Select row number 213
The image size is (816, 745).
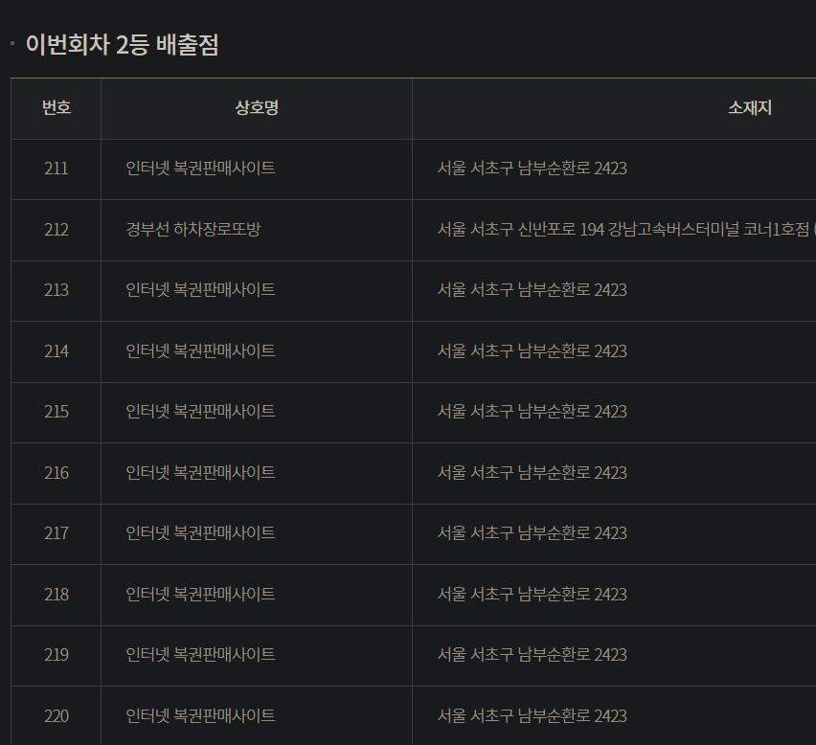pos(57,290)
